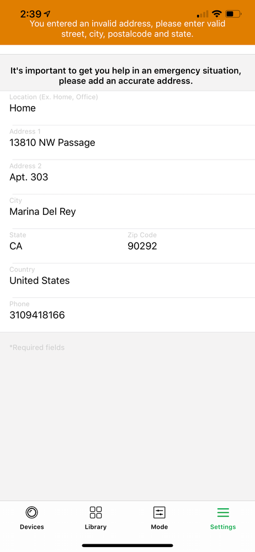Tap the Library grid icon
255x552 pixels.
point(95,512)
